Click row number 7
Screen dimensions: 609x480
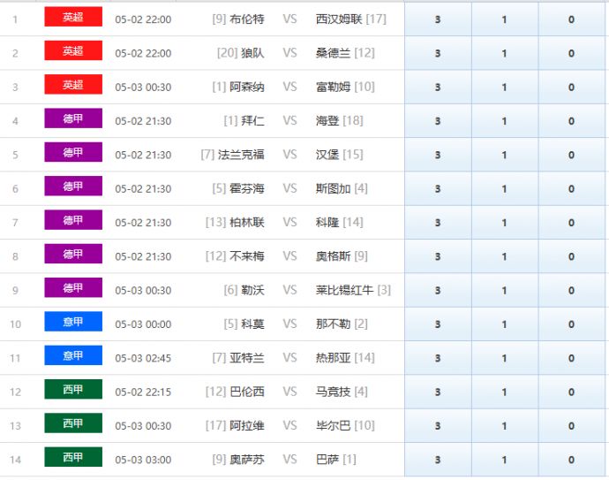click(x=16, y=223)
